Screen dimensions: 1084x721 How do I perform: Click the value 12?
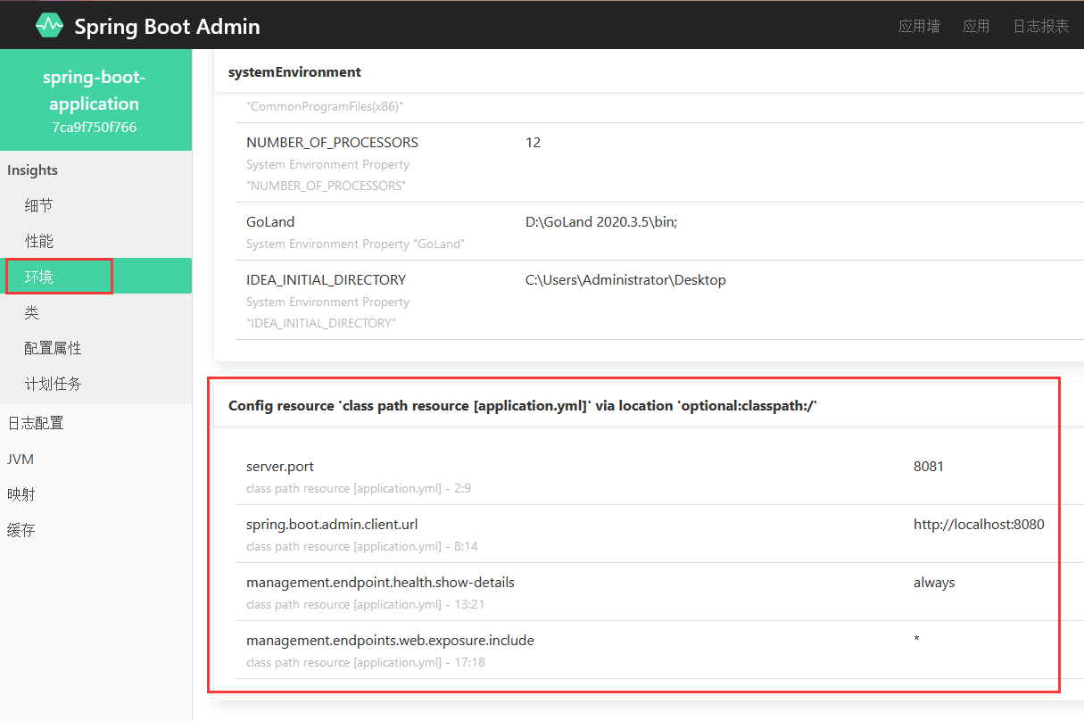[534, 143]
